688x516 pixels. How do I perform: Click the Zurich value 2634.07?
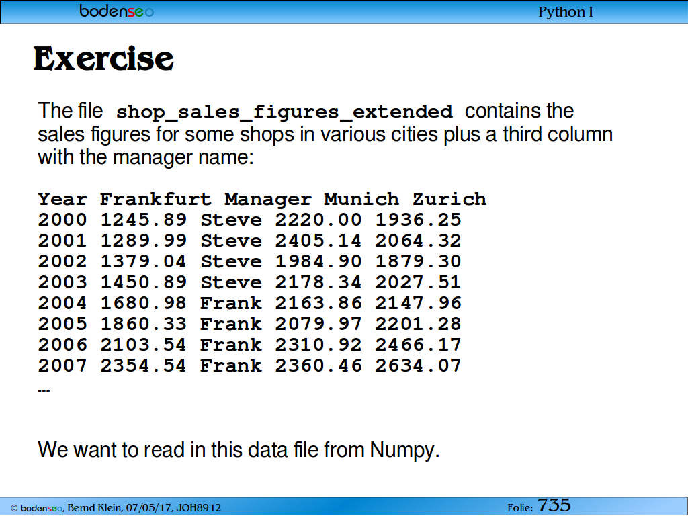tap(418, 365)
